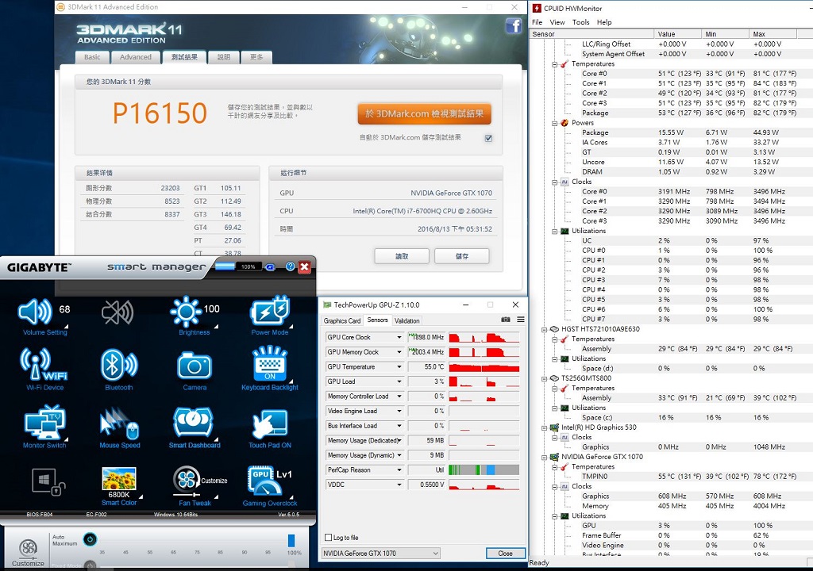This screenshot has height=571, width=813.
Task: Open the Mouse Speed setting
Action: click(119, 424)
